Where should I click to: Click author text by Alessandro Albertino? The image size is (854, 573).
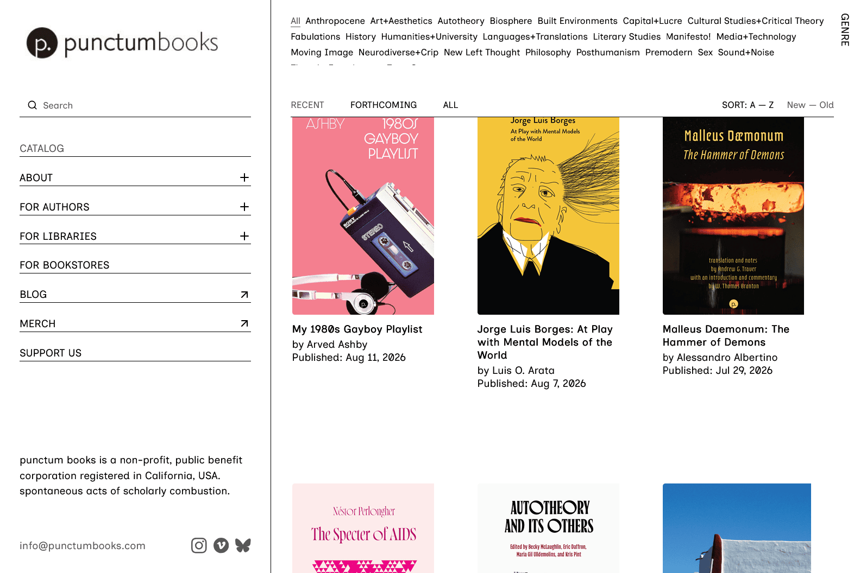(720, 358)
